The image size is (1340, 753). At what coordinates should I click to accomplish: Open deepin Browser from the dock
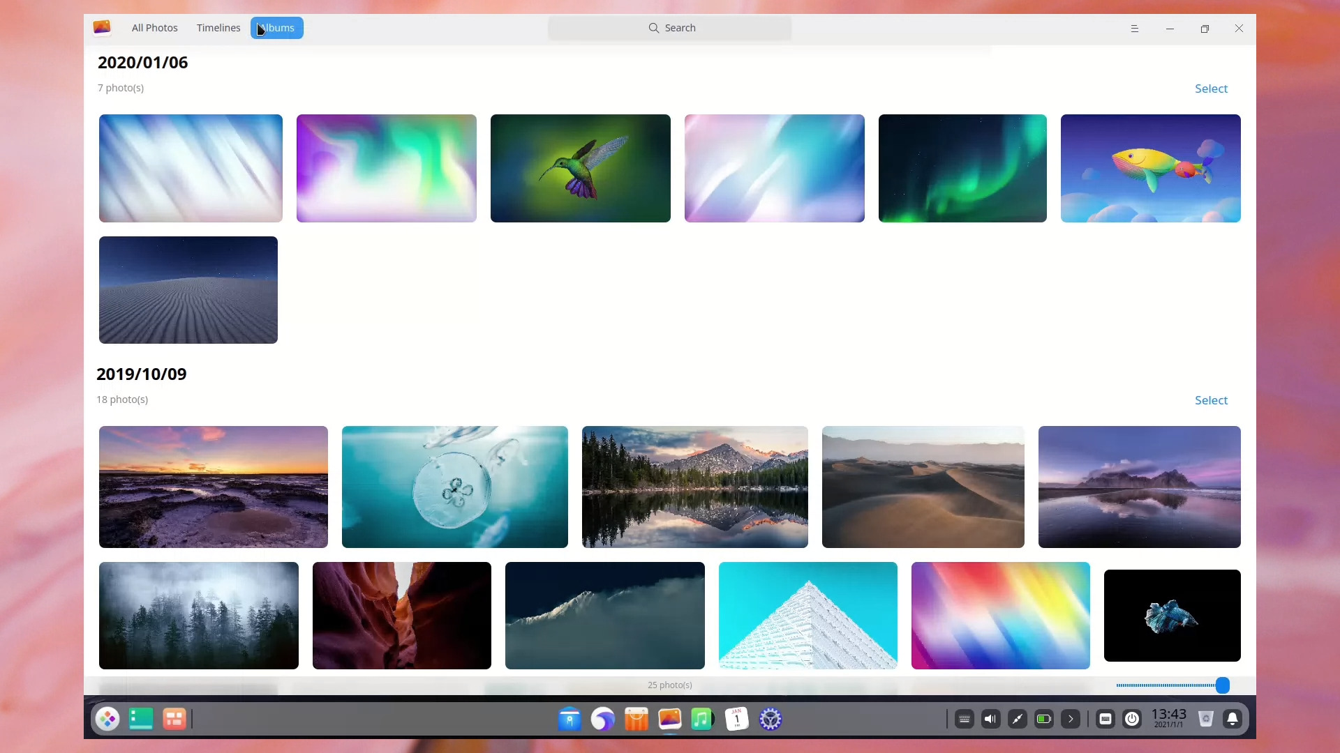(603, 719)
